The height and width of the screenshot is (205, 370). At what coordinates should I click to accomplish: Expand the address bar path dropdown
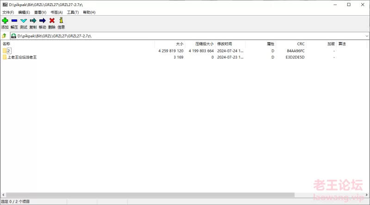coord(367,36)
